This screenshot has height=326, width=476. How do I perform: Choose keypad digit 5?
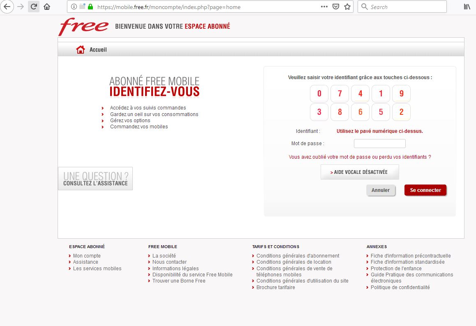pos(381,112)
